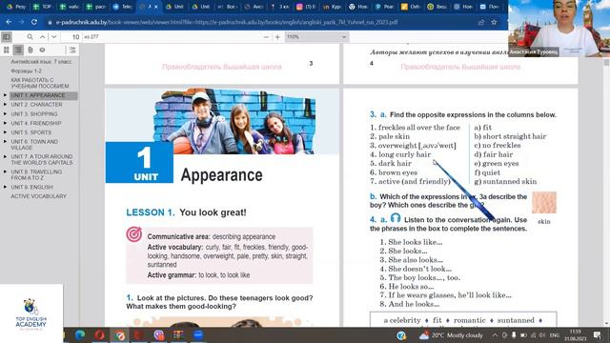Open UNIT 3. SHOPPING in the outline
Viewport: 610px width, 343px height.
click(34, 114)
